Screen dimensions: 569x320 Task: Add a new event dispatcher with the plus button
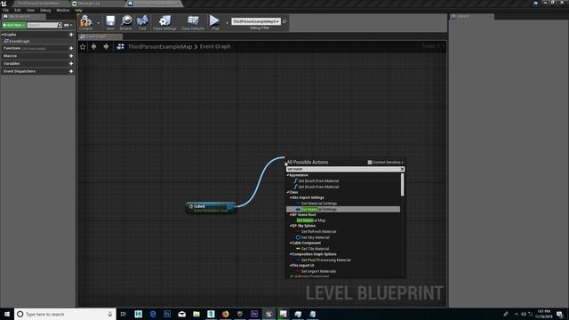coord(71,71)
